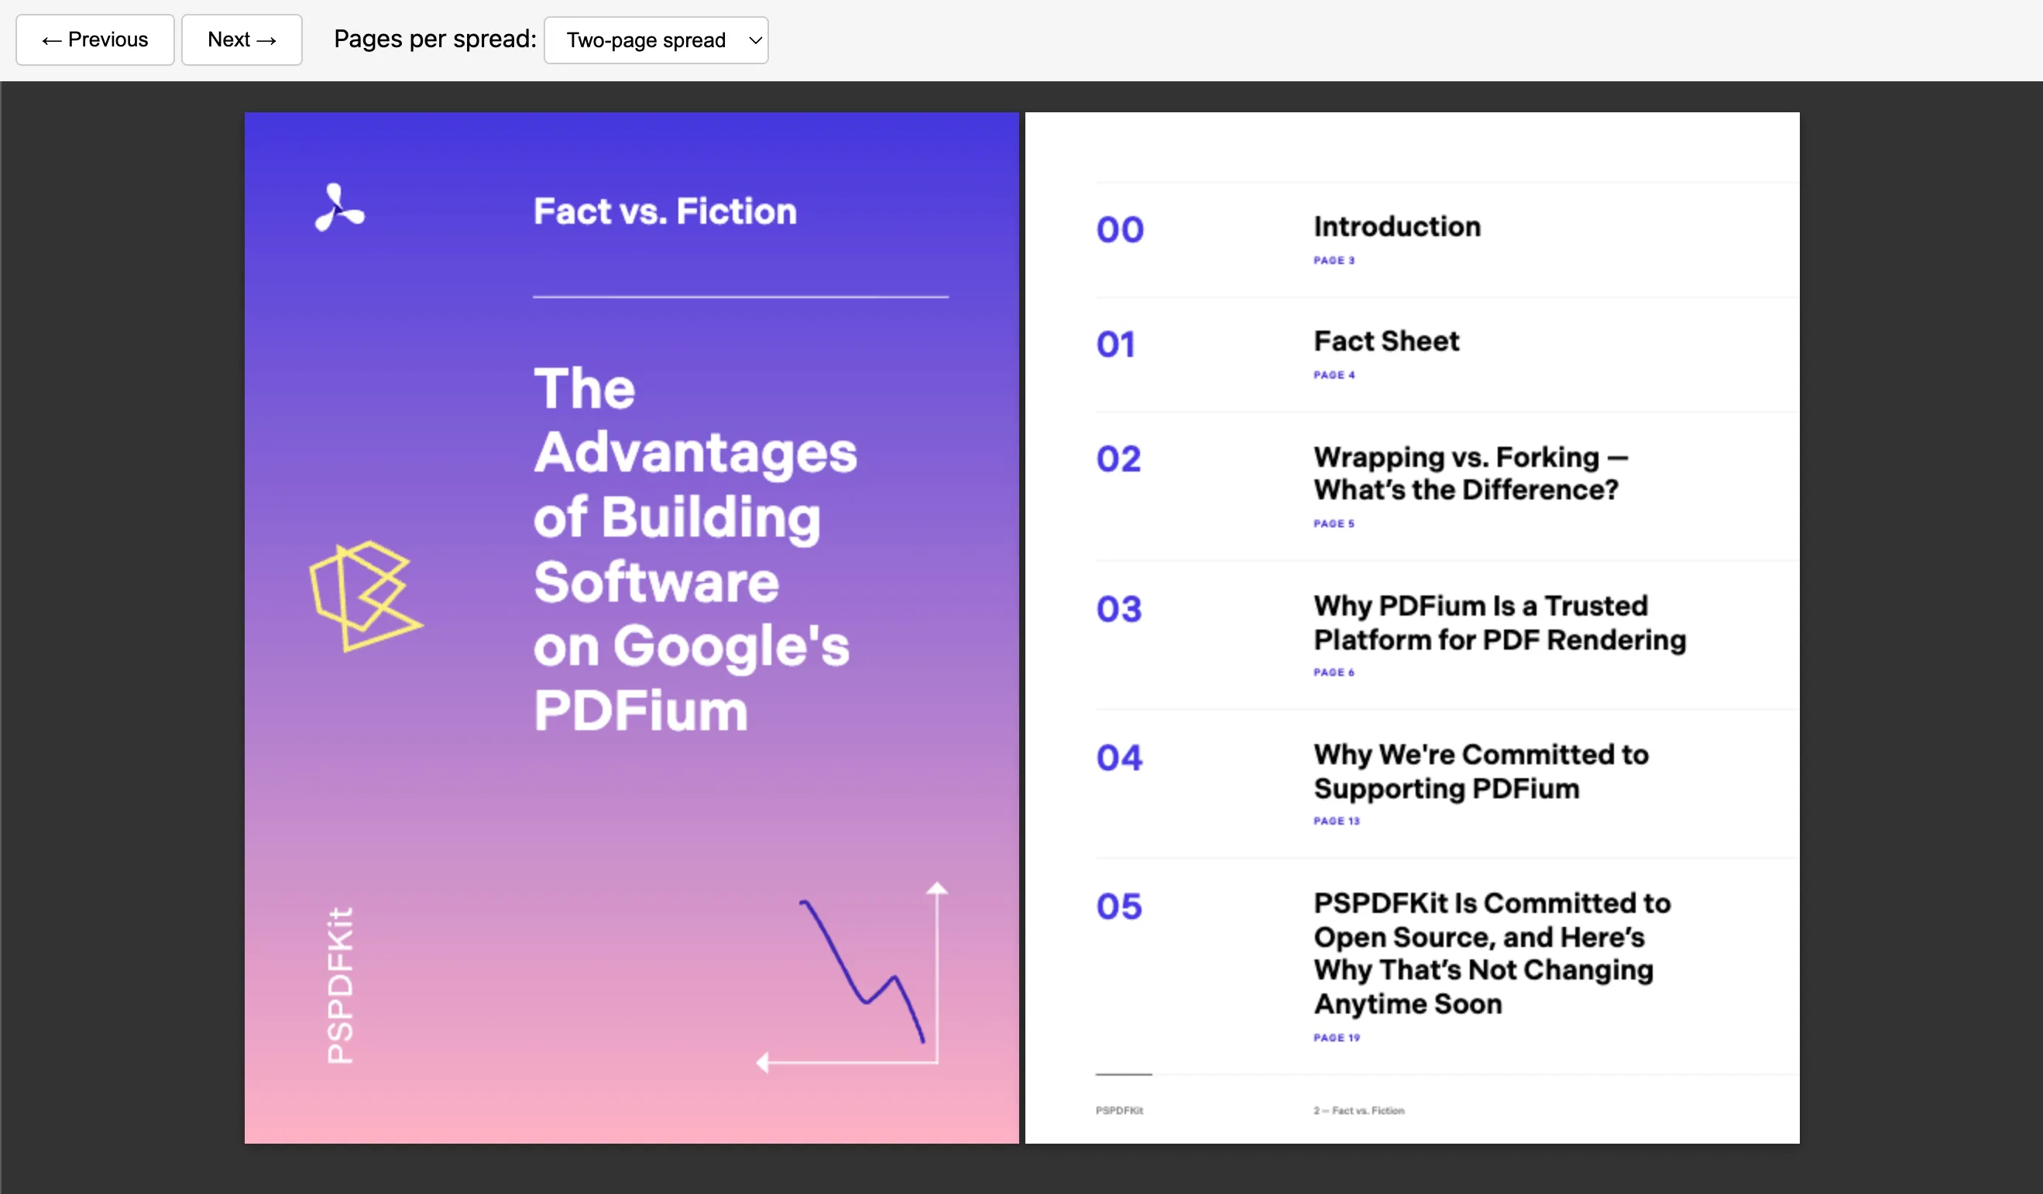Viewport: 2043px width, 1194px height.
Task: Open the Fact Sheet chapter entry
Action: point(1385,341)
